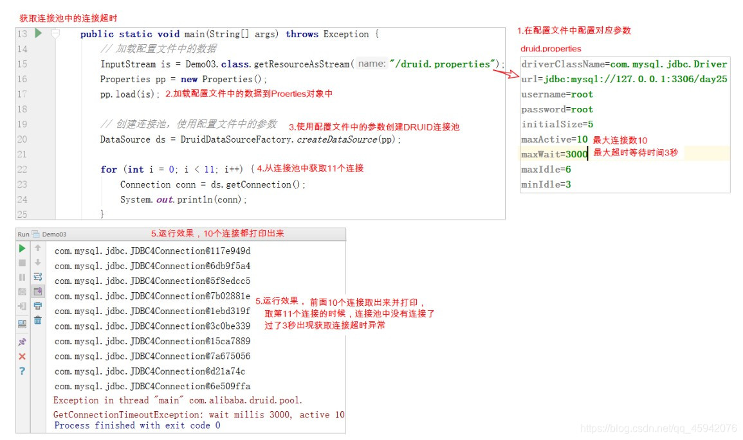Click 'createDataSource' method call on line 20
Viewport: 743px width, 440px height.
coord(337,139)
